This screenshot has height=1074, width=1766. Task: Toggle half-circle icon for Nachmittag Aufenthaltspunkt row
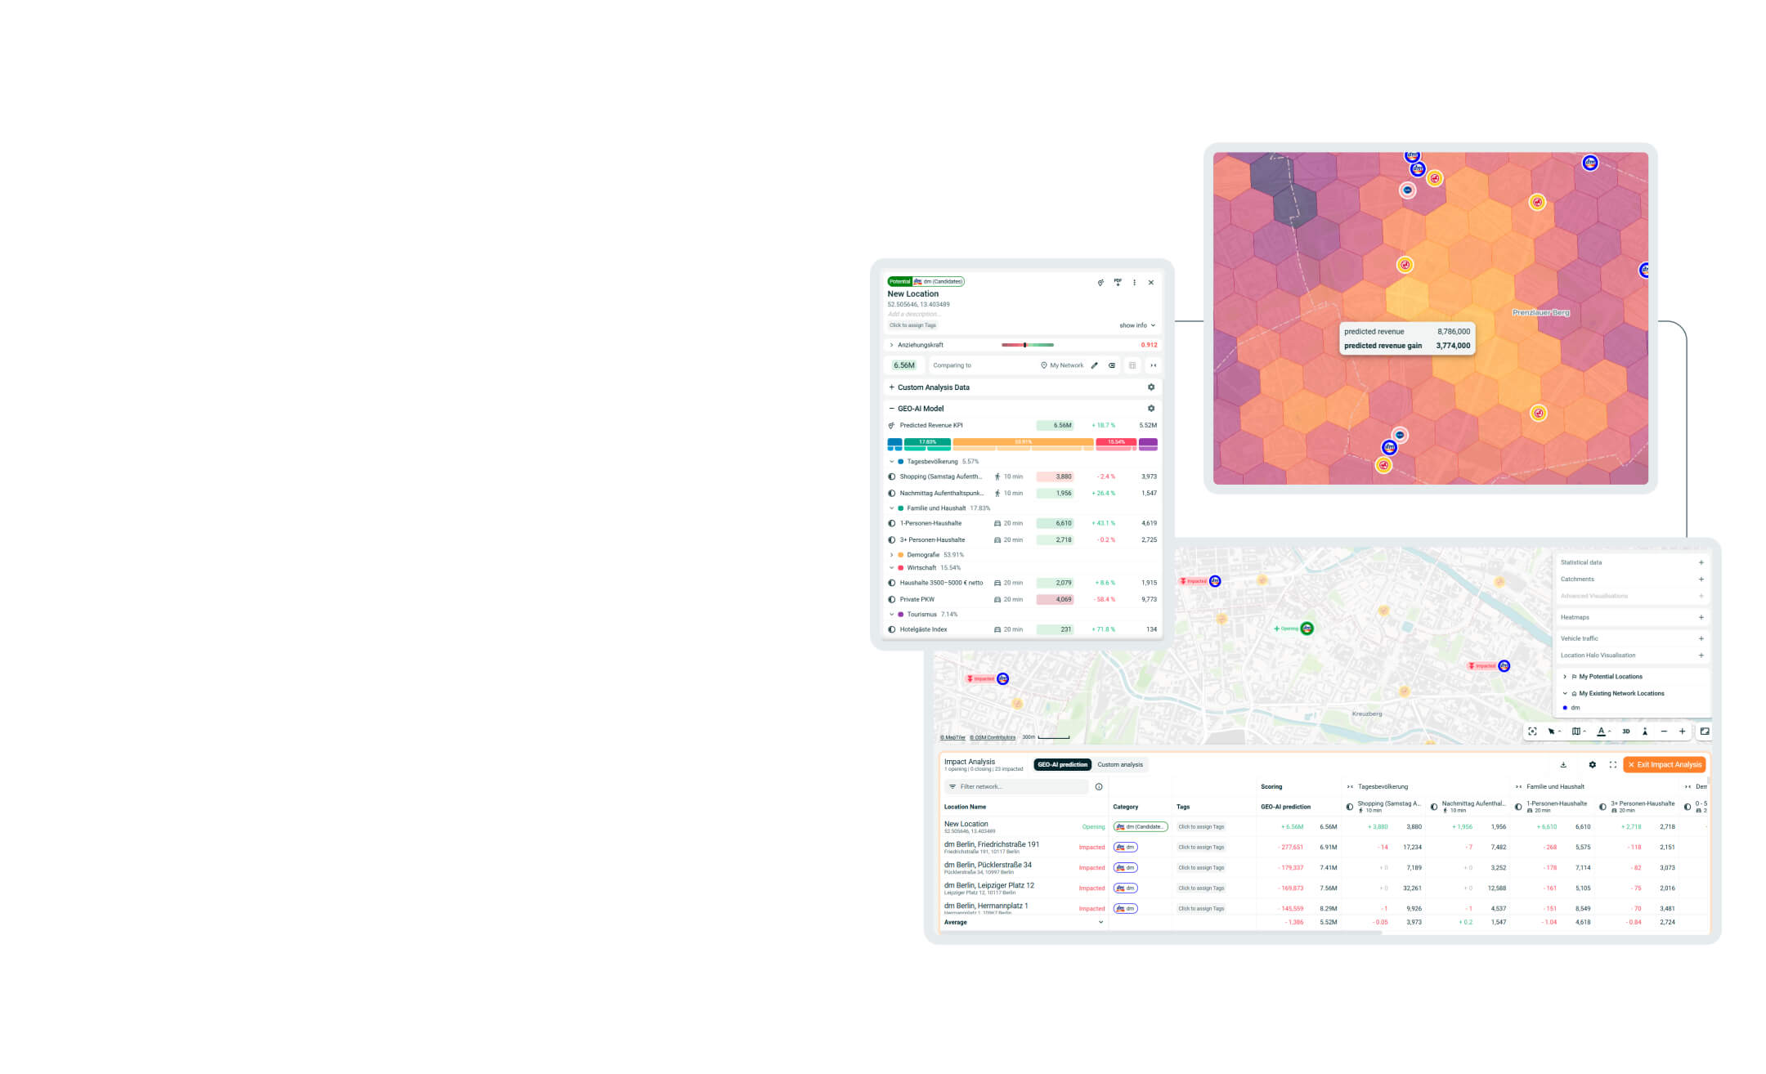(x=892, y=493)
